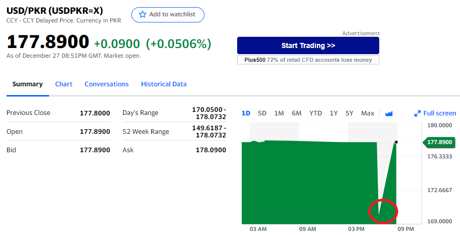Click the 'As of December 27 08:51PM GMT' timestamp
The width and height of the screenshot is (460, 235).
click(54, 56)
